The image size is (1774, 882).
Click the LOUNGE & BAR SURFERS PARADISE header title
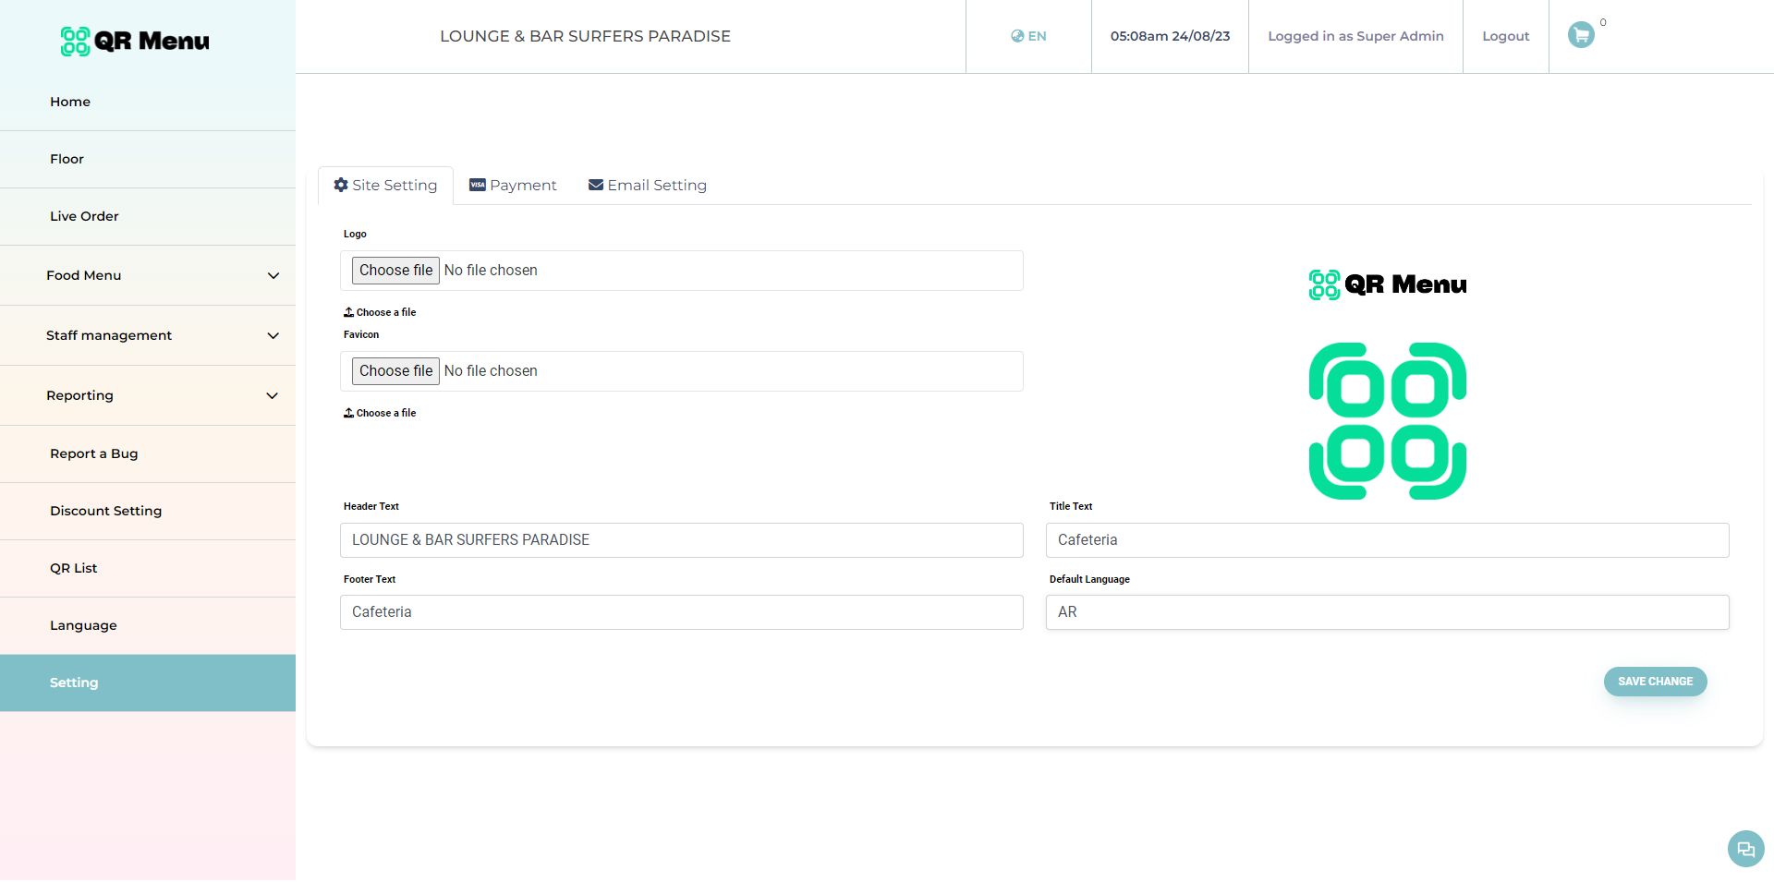pos(585,36)
